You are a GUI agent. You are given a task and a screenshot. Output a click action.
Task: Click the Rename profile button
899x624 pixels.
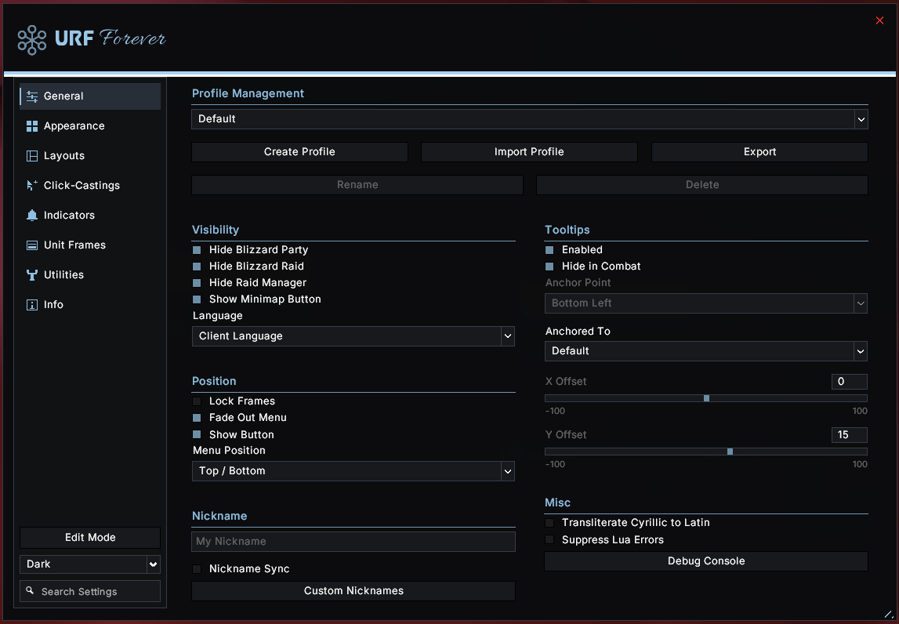tap(357, 185)
